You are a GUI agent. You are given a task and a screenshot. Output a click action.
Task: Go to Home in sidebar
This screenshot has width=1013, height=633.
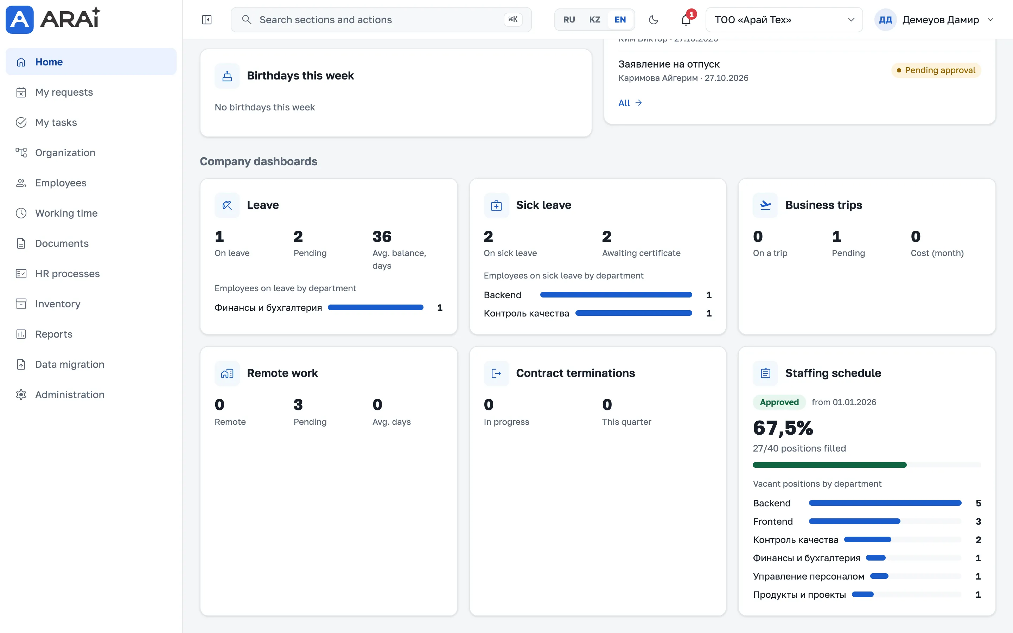click(91, 62)
